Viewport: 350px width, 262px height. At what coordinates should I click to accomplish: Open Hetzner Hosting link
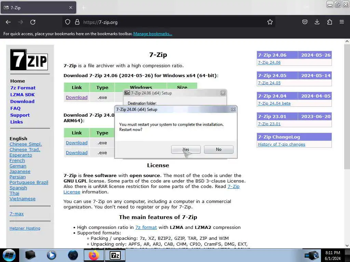pos(25,228)
